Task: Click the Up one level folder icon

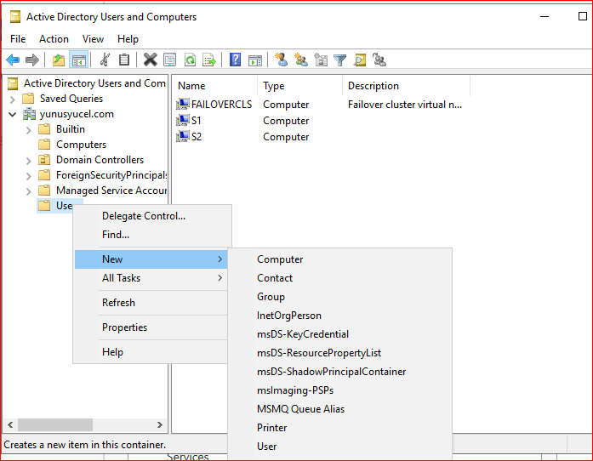Action: [59, 60]
